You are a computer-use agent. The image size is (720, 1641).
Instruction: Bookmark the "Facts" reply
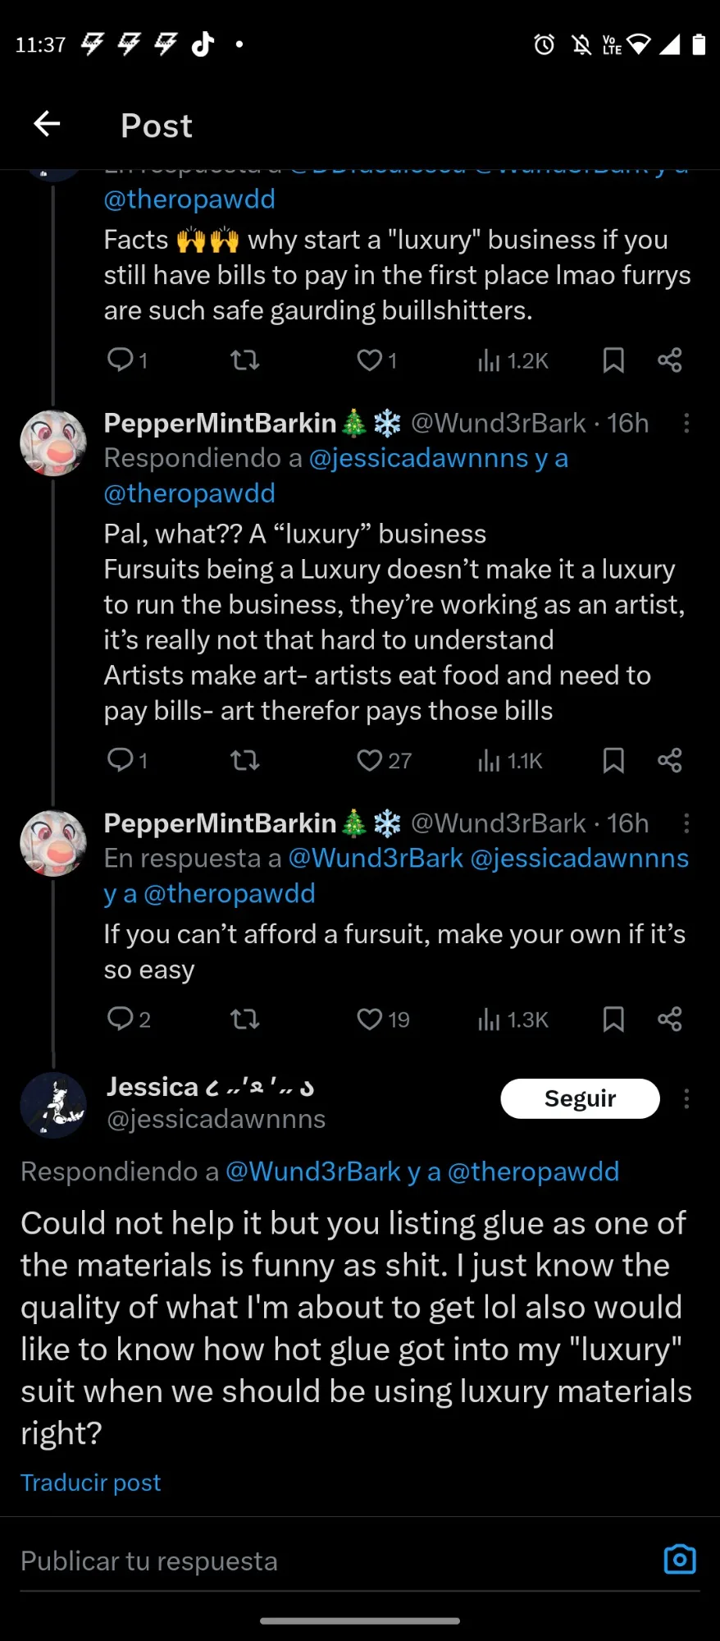[613, 360]
